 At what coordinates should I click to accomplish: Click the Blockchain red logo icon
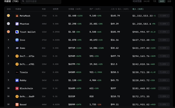(x=17, y=88)
